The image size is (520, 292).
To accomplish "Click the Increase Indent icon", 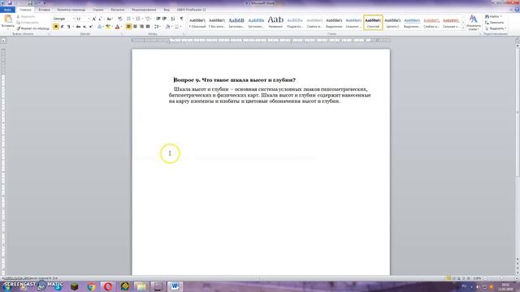I will click(164, 19).
